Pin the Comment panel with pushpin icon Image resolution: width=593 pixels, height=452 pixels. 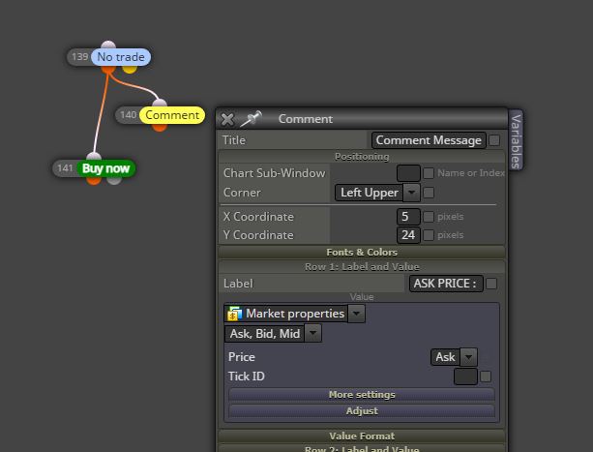click(252, 118)
